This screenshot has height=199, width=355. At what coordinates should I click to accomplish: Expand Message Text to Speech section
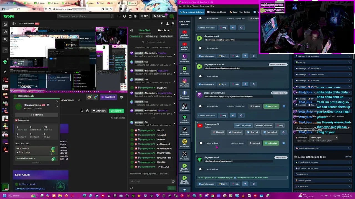(x=323, y=74)
